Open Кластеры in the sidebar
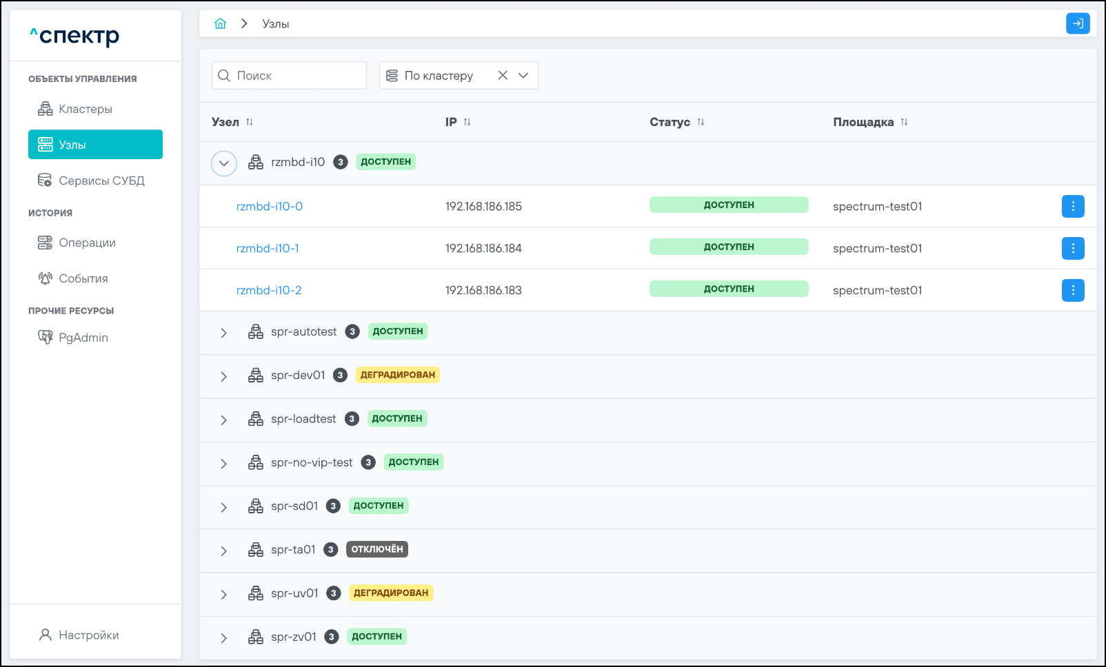1106x667 pixels. point(86,109)
